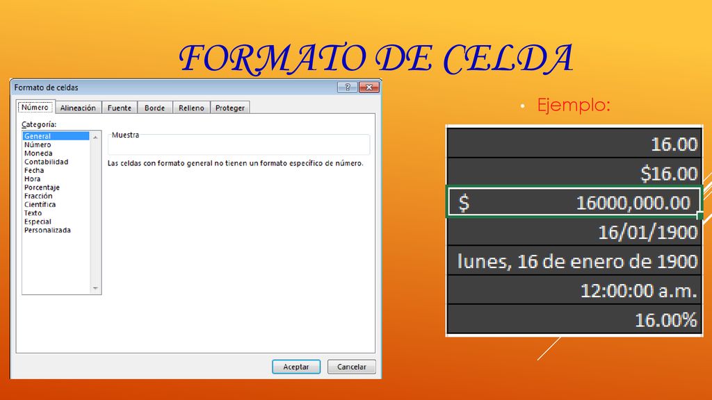This screenshot has width=712, height=400.
Task: Choose the Porcentaje category
Action: [x=56, y=187]
